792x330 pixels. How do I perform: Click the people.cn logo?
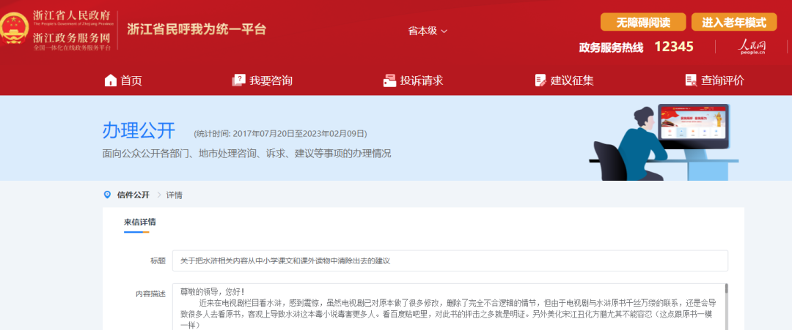[x=752, y=47]
